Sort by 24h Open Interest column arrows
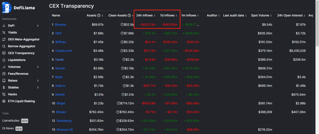The image size is (319, 134). (x=305, y=16)
